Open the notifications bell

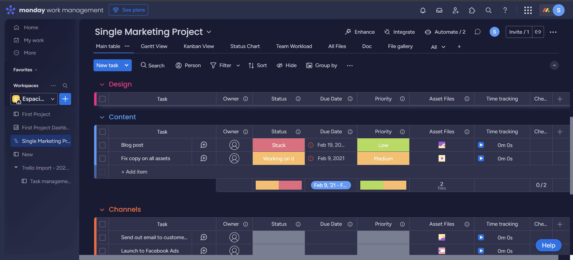pos(423,10)
